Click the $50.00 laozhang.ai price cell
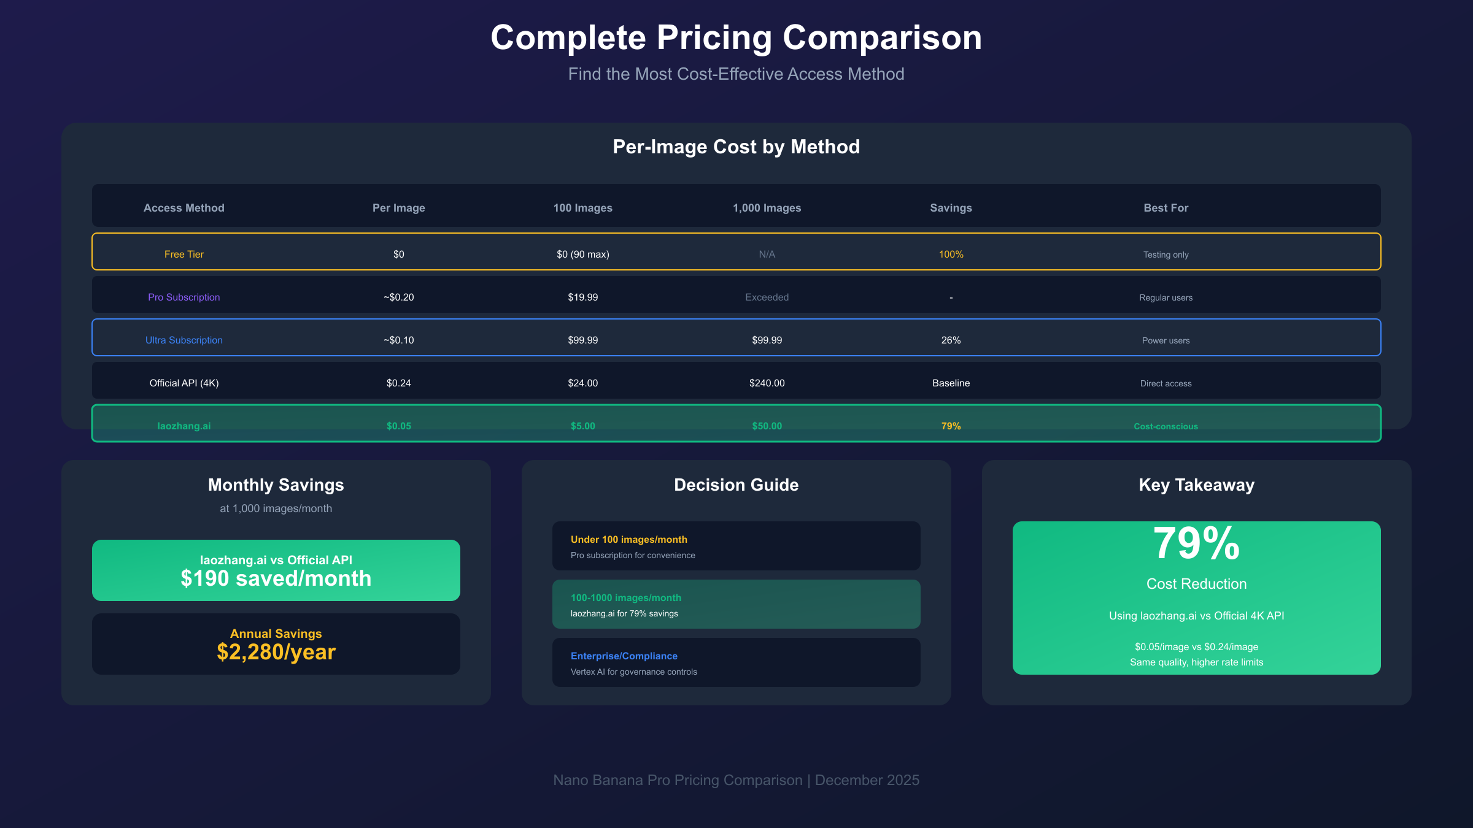 pyautogui.click(x=767, y=426)
